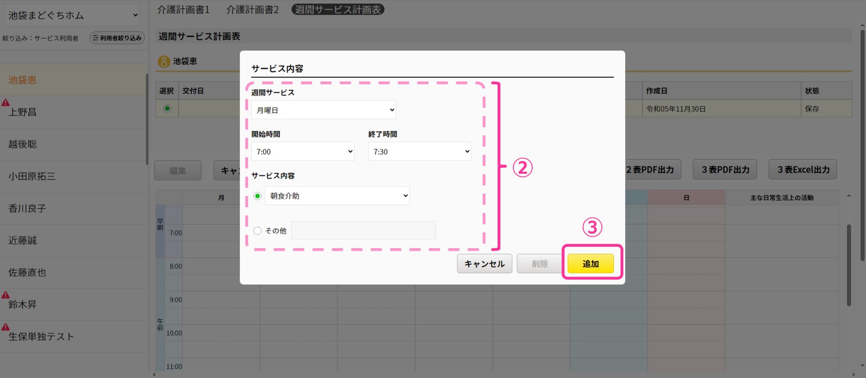Toggle the 選択 radio in the plan row

pyautogui.click(x=167, y=109)
